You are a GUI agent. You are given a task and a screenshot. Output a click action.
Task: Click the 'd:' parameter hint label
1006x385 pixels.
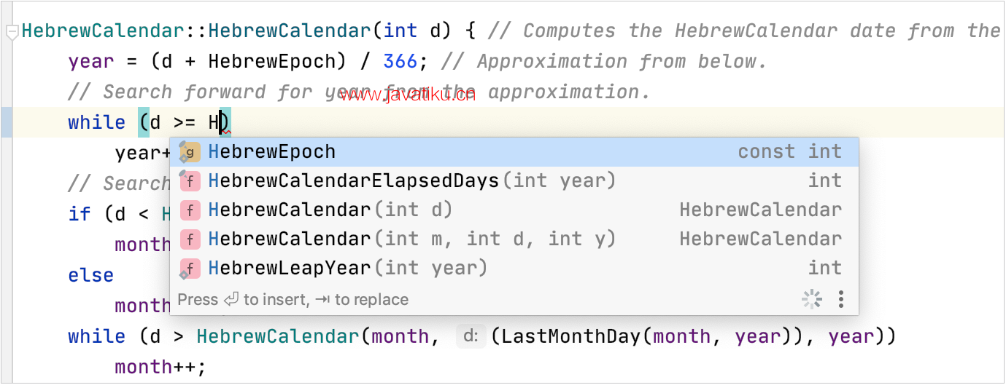[x=471, y=337]
